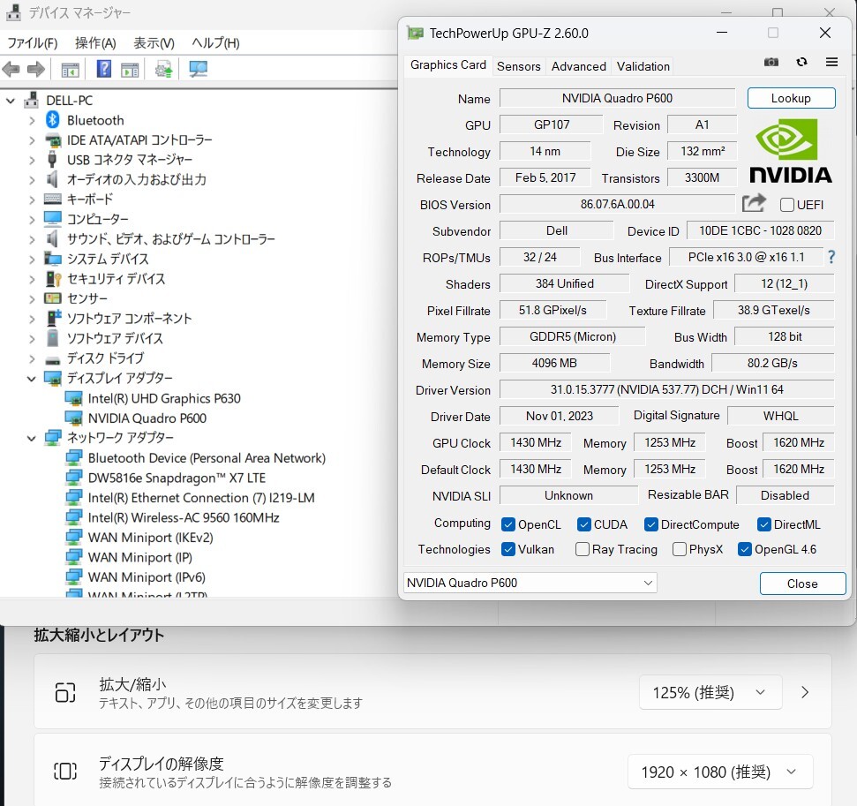Select the ディスク ドライブ category icon
857x806 pixels.
point(52,360)
